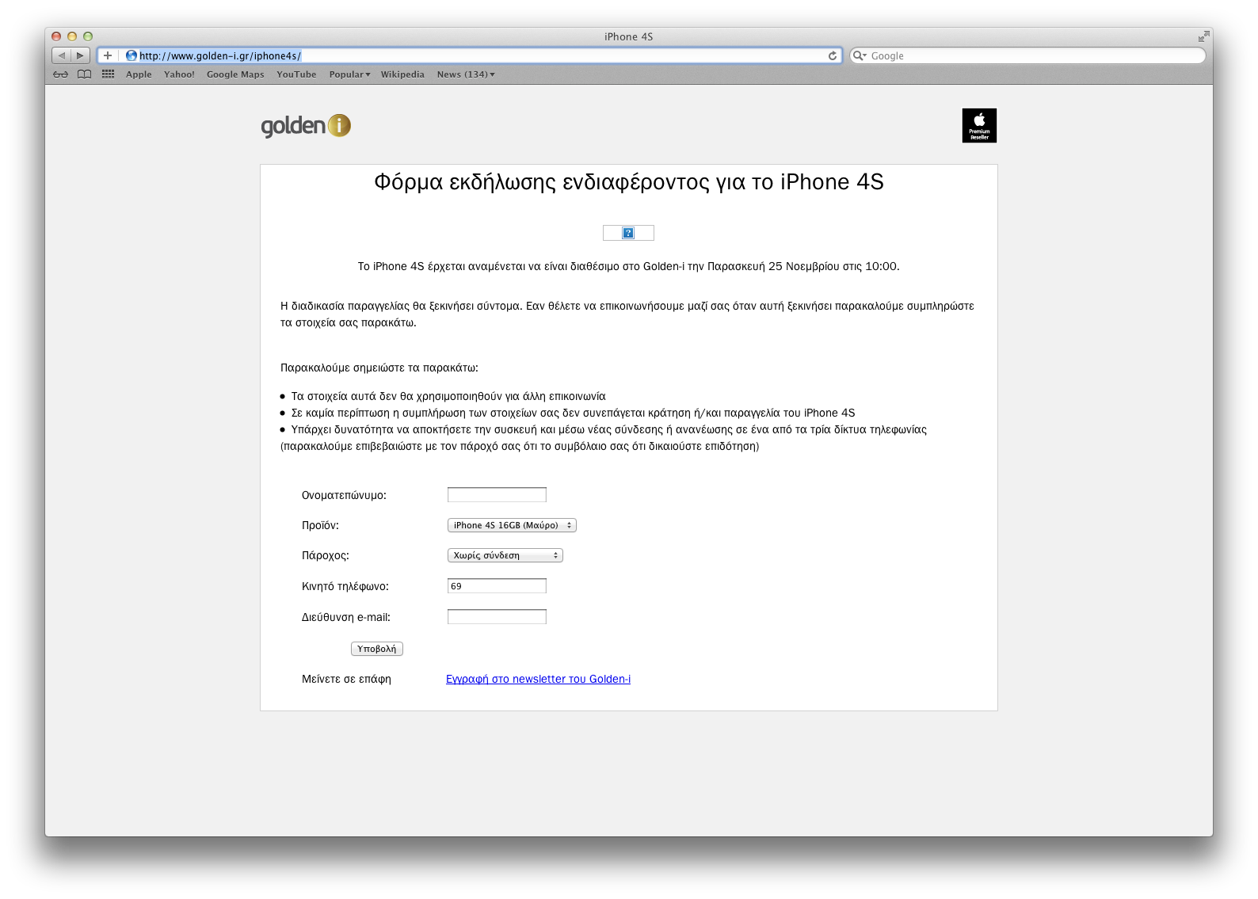Click the Διεύθυνση e-mail input field

497,617
